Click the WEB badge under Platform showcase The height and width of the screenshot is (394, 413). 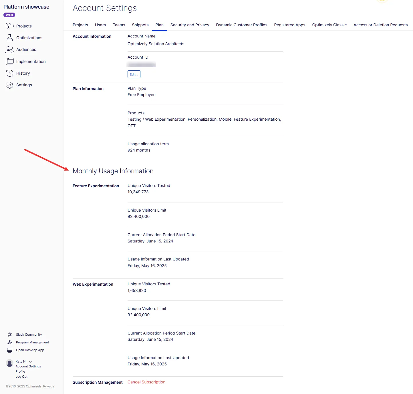[x=9, y=15]
